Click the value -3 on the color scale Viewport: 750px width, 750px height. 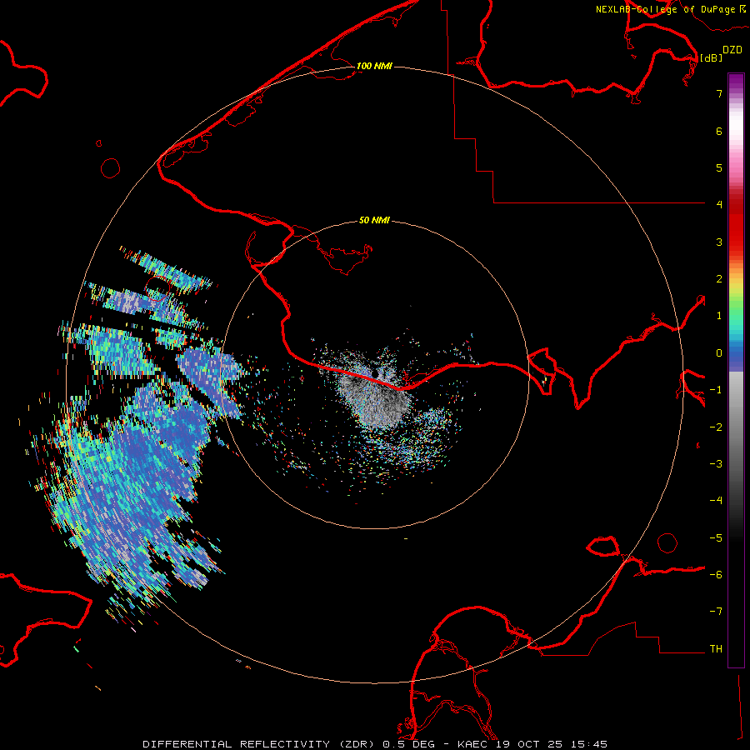716,463
